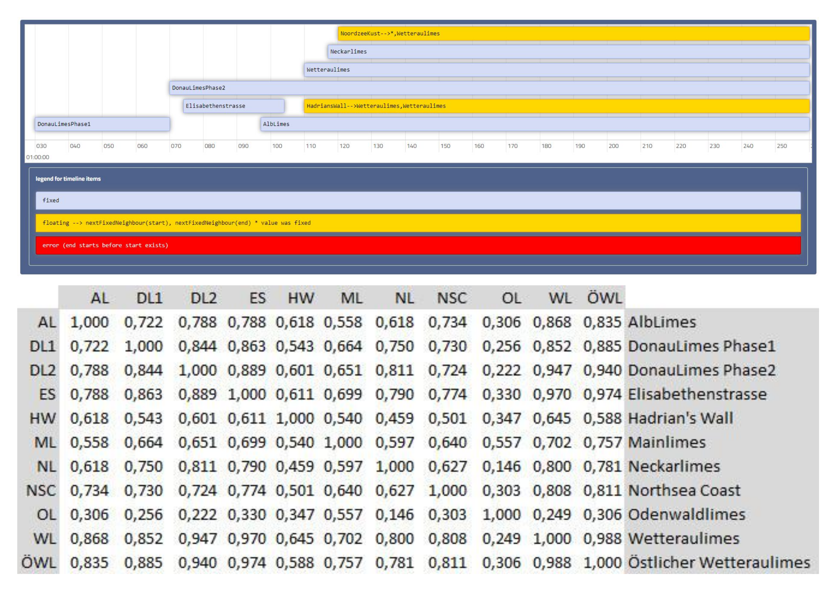Click the 0,459 cell in HW row
The image size is (836, 591).
[x=395, y=419]
